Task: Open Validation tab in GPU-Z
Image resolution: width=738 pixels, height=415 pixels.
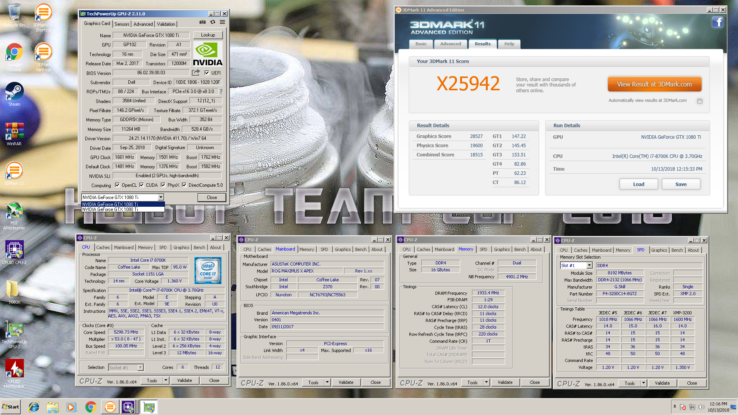Action: pyautogui.click(x=166, y=24)
